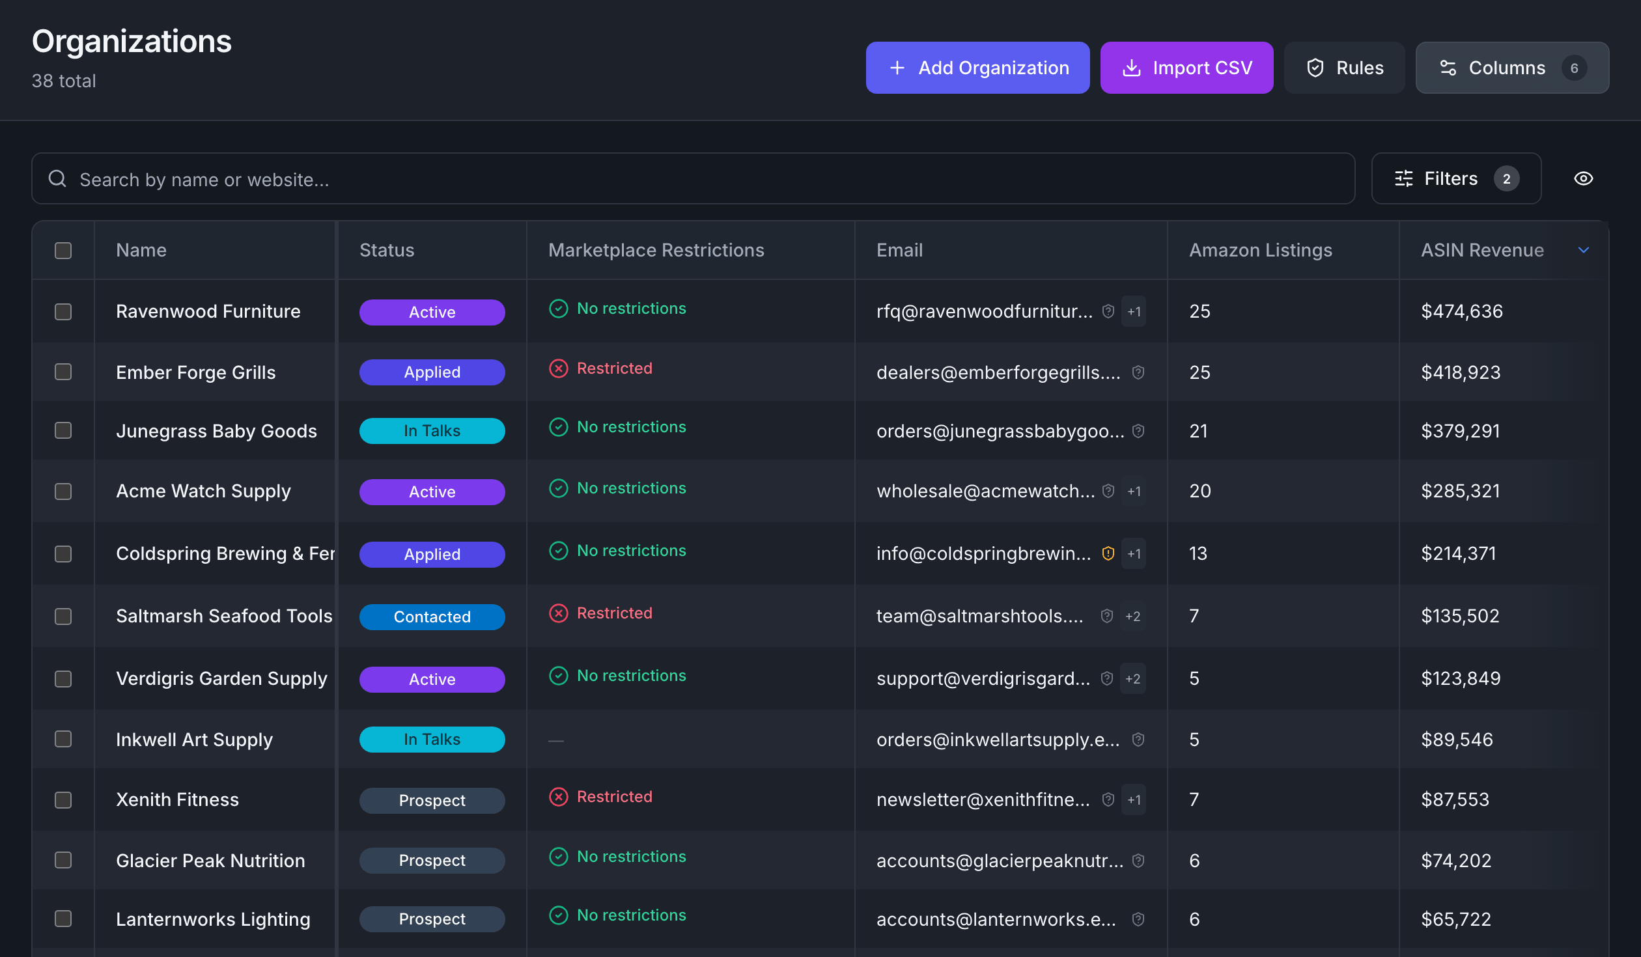Focus the Search by name or website field
This screenshot has height=957, width=1641.
[693, 178]
